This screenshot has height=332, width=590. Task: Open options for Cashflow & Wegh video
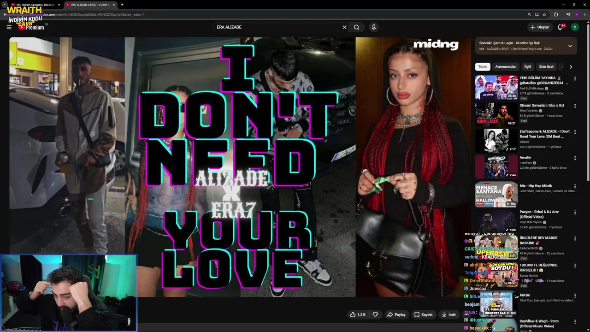point(575,322)
